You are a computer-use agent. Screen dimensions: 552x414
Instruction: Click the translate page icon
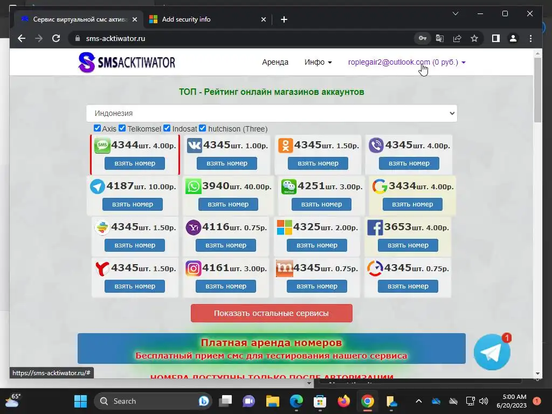[x=440, y=38]
